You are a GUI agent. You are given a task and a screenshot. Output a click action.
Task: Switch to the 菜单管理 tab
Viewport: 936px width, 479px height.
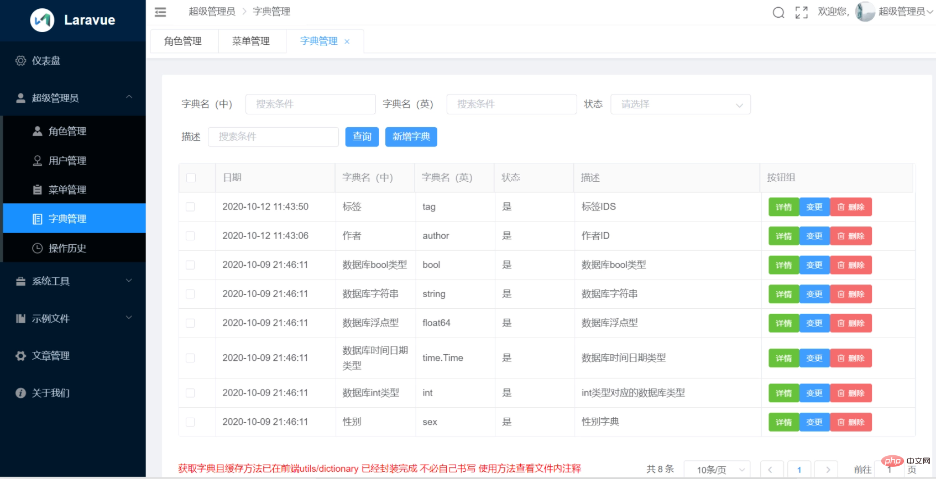point(251,41)
